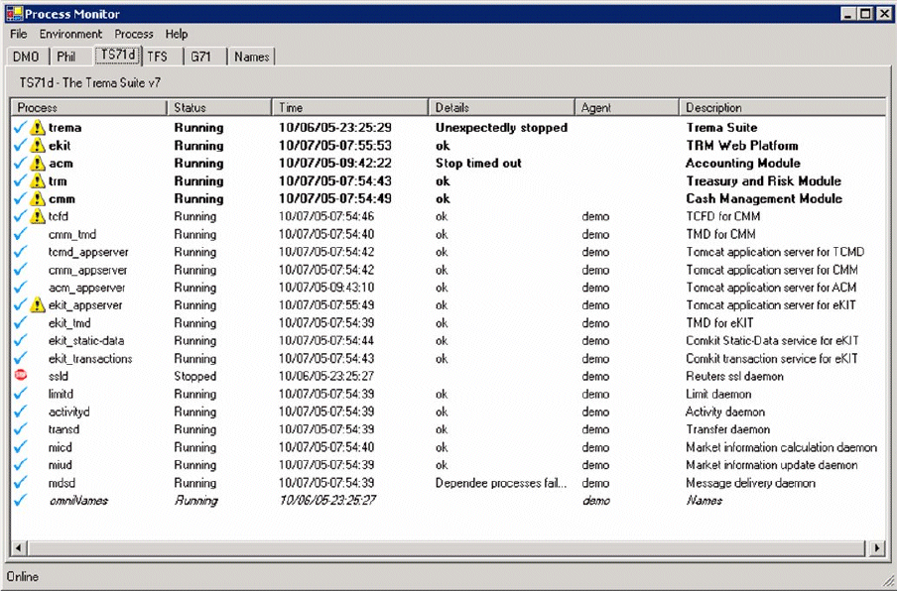Click the blue checkmark on the cmm_tmd row
This screenshot has width=897, height=591.
pyautogui.click(x=21, y=234)
